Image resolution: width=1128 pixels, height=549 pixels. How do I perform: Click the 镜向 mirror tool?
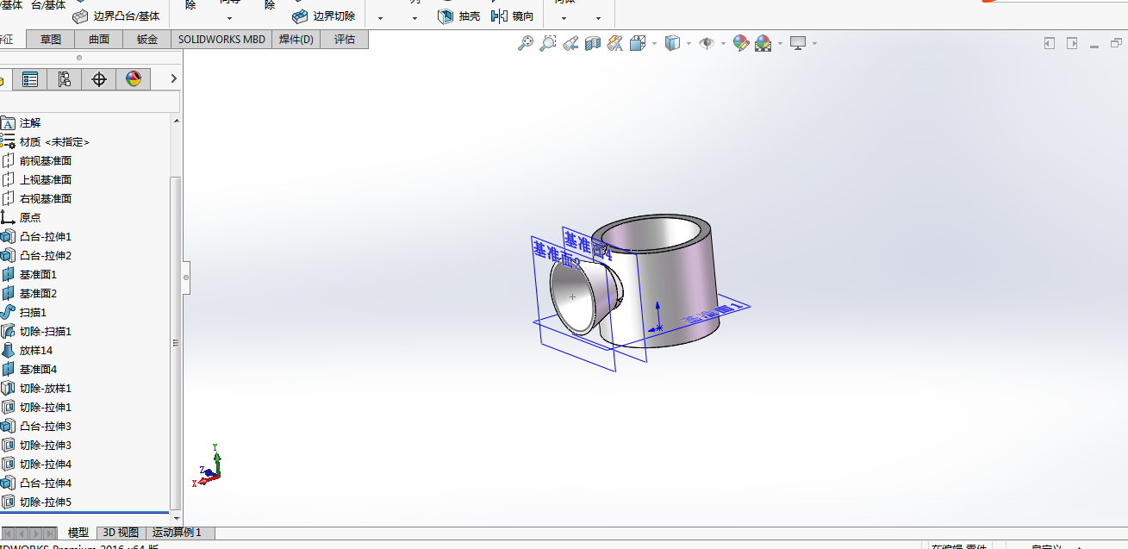point(512,16)
